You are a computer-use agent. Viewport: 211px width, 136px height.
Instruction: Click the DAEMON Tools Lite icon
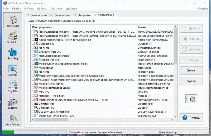pyautogui.click(x=37, y=52)
